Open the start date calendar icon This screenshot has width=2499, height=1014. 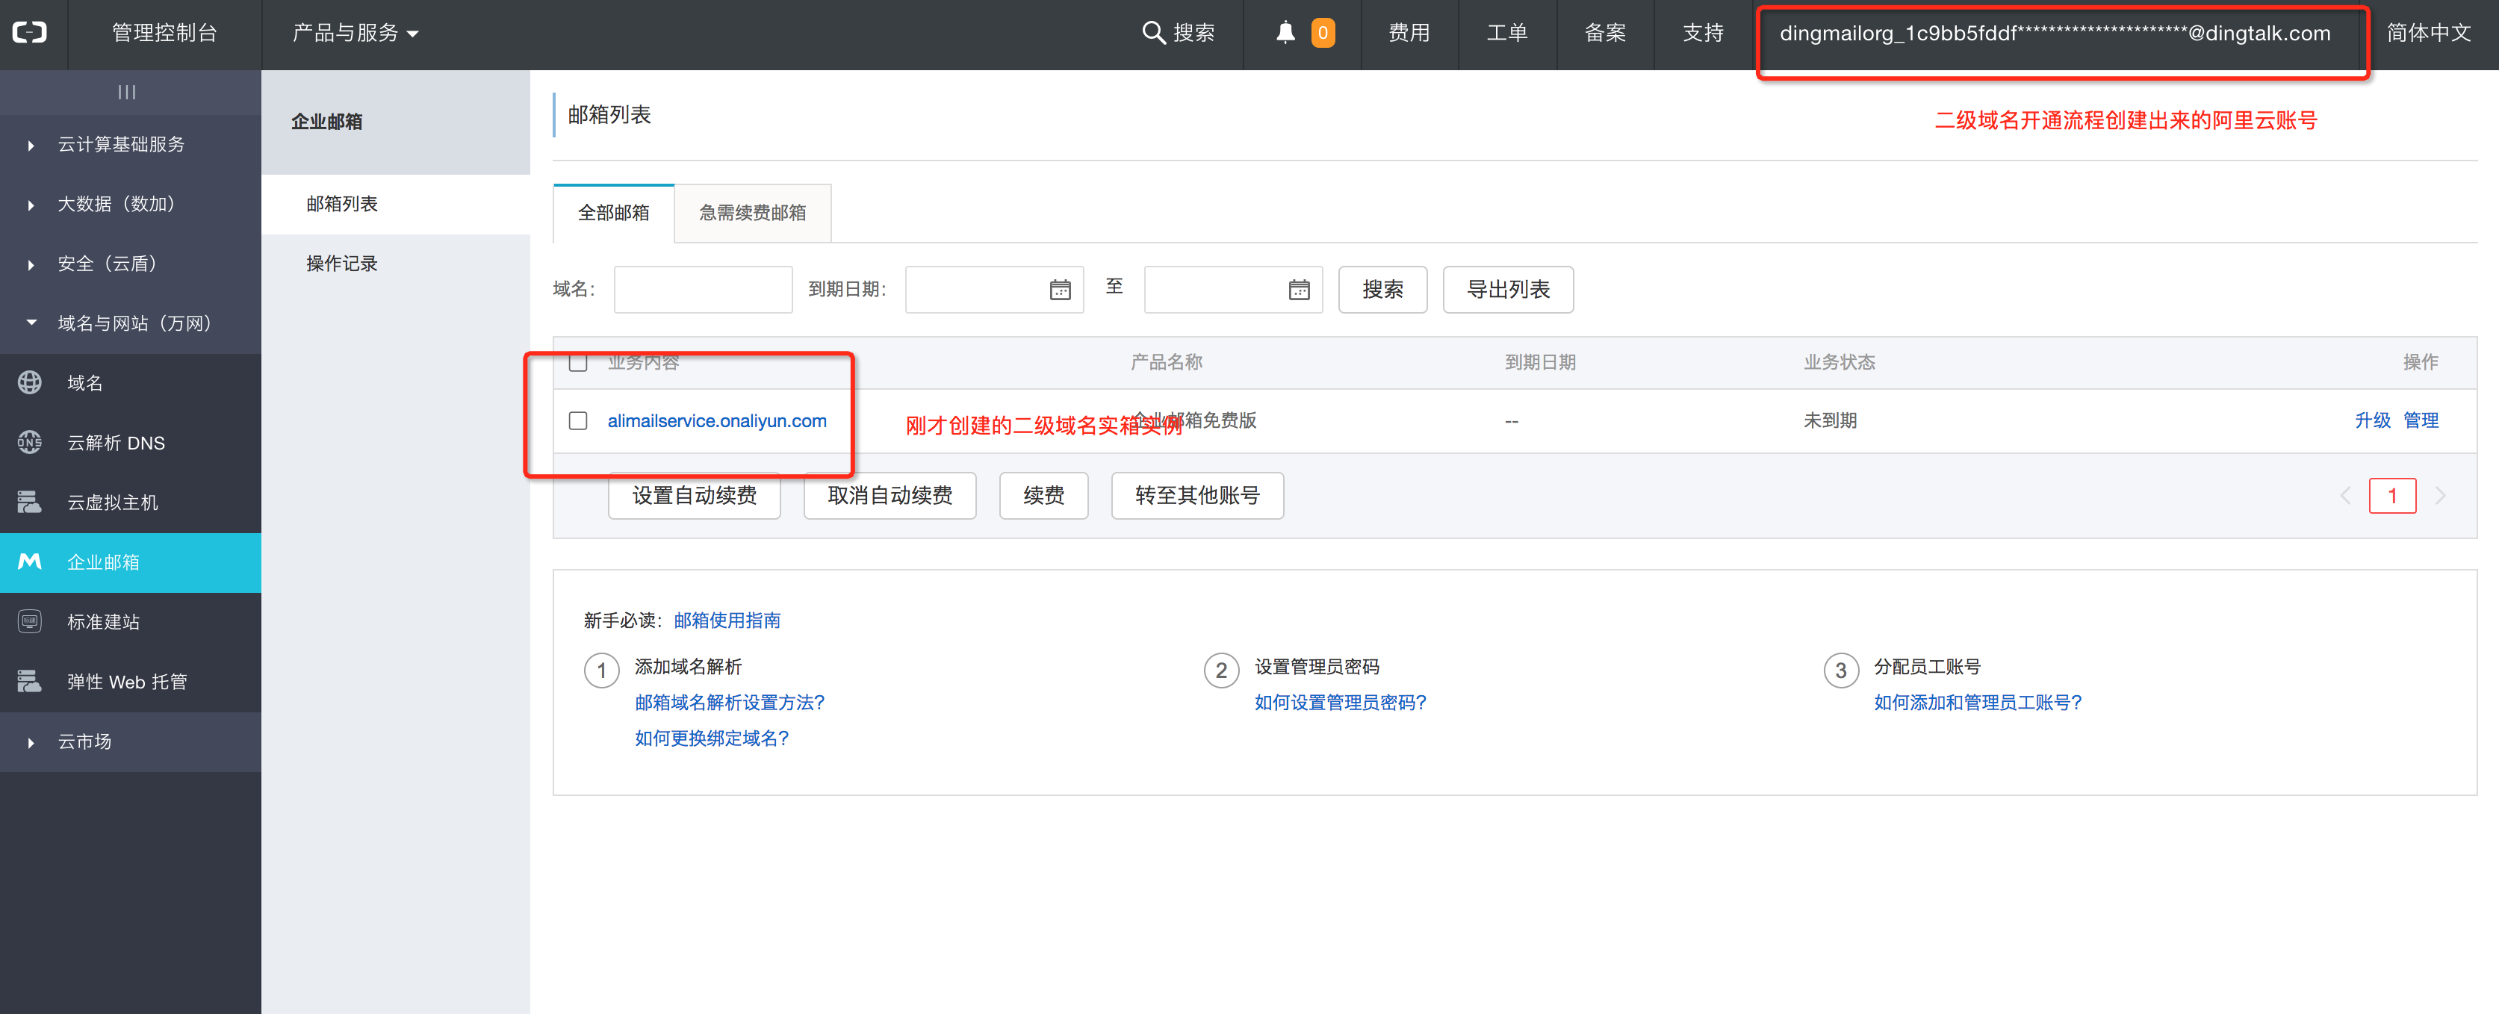point(1059,290)
